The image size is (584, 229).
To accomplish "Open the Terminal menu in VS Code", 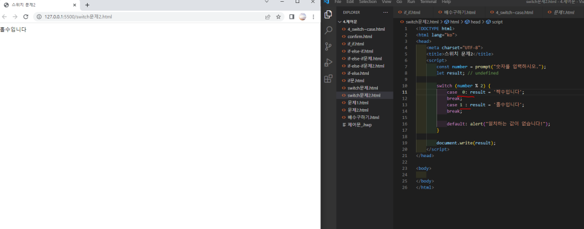I will pyautogui.click(x=428, y=2).
